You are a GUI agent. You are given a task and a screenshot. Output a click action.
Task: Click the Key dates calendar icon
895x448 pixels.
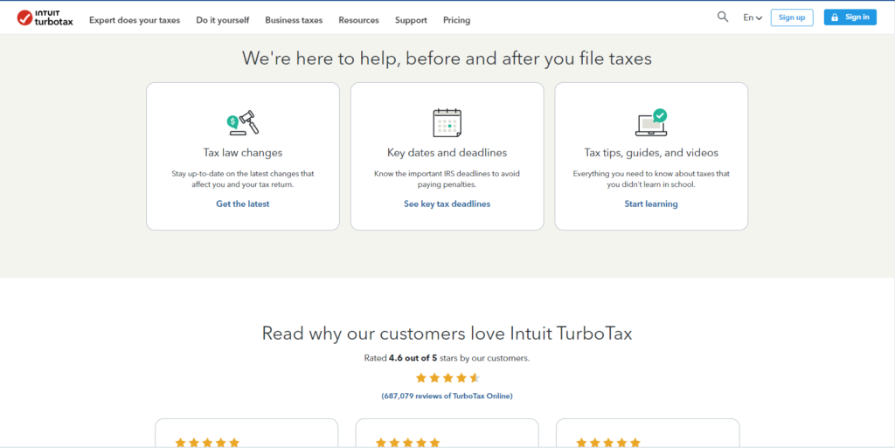pyautogui.click(x=447, y=122)
